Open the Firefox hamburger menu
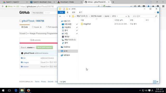 click(163, 6)
